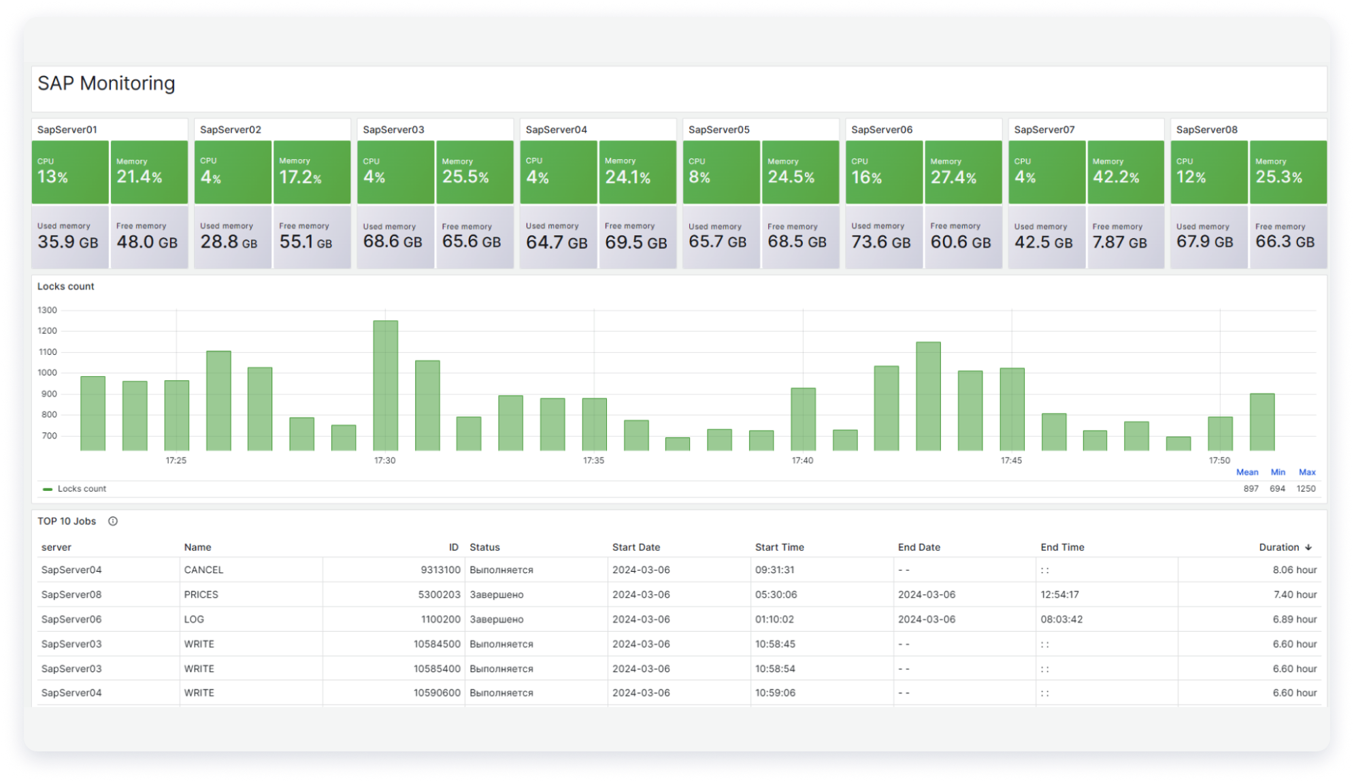Open the SapServer08 panel title
The width and height of the screenshot is (1354, 782).
tap(1207, 129)
